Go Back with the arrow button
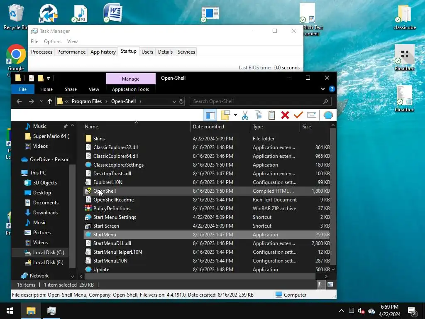This screenshot has width=425, height=319. (x=19, y=101)
